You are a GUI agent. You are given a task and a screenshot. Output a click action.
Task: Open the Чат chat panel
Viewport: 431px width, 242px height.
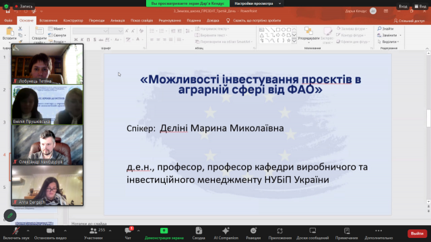tap(128, 233)
